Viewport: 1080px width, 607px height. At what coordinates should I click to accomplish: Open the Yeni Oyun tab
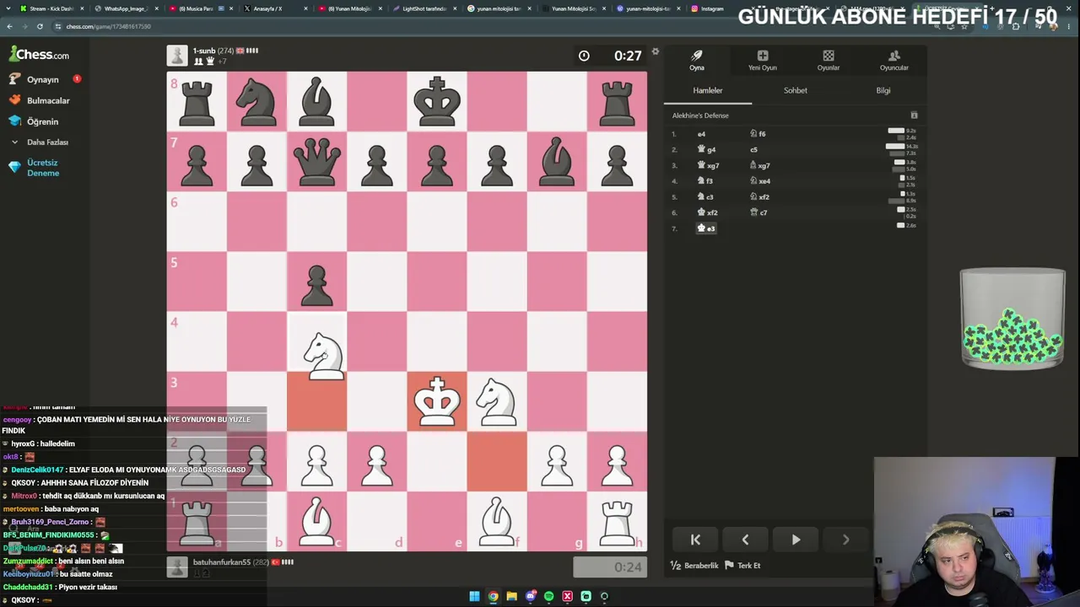[x=763, y=61]
